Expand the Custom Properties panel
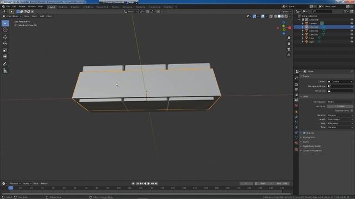 (312, 151)
